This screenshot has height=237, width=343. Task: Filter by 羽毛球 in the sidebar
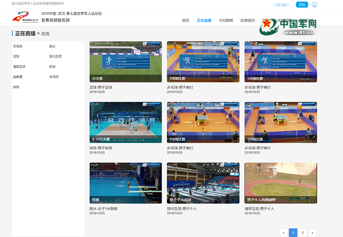[x=18, y=47]
